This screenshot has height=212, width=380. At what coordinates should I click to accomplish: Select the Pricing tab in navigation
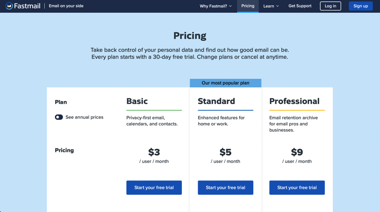pos(248,6)
